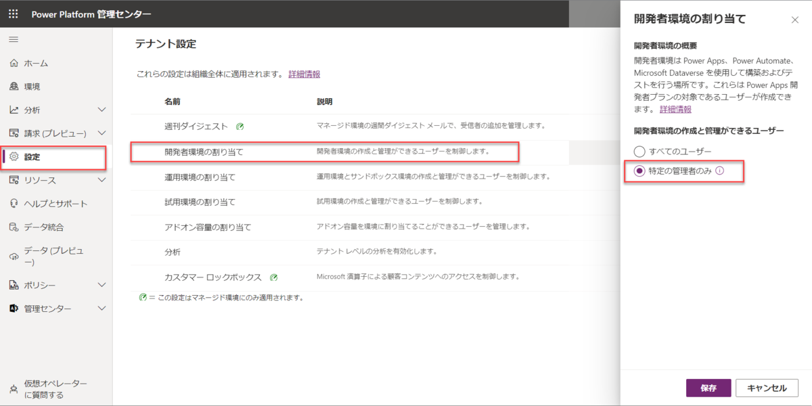Viewport: 812px width, 406px height.
Task: Click managed icon beside 週刊ダイジェスト
Action: click(x=240, y=126)
